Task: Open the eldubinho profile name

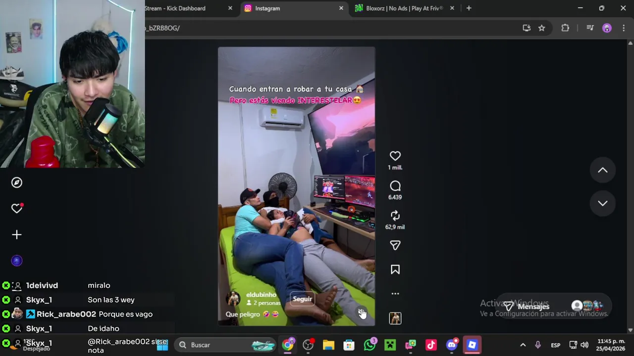Action: pos(261,295)
